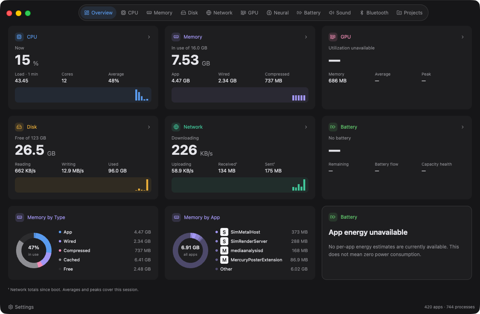Click the Compressed 737 MB value in Memory card
The image size is (480, 314).
click(273, 81)
